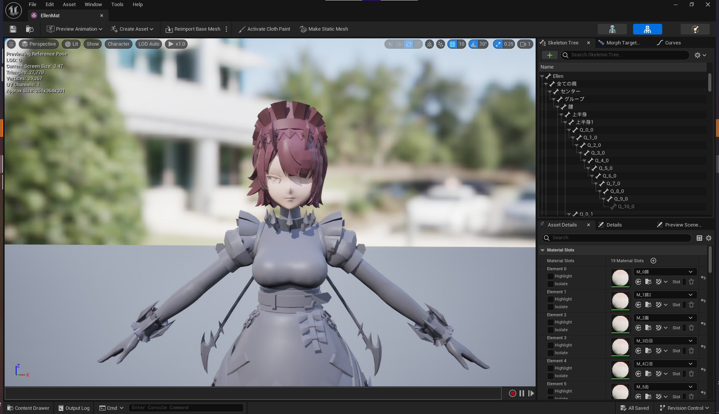The image size is (719, 414).
Task: Add a new material slot
Action: (x=653, y=261)
